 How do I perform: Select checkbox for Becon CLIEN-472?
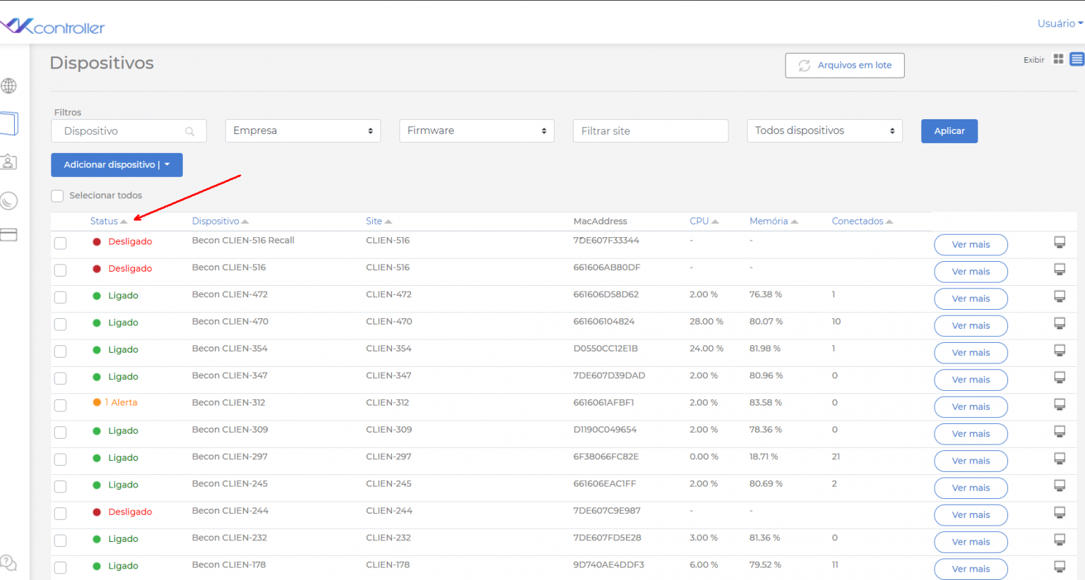[x=60, y=297]
